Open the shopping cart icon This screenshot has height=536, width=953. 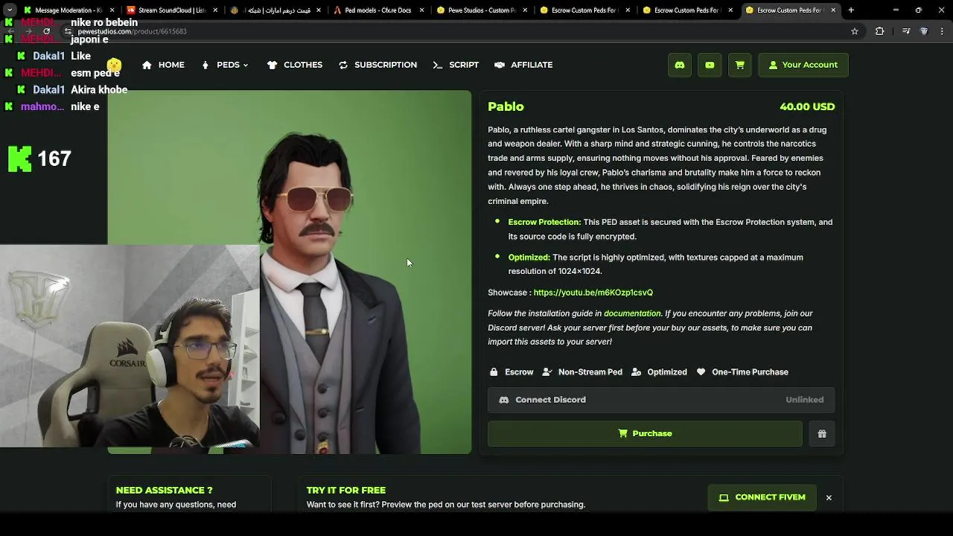(739, 65)
